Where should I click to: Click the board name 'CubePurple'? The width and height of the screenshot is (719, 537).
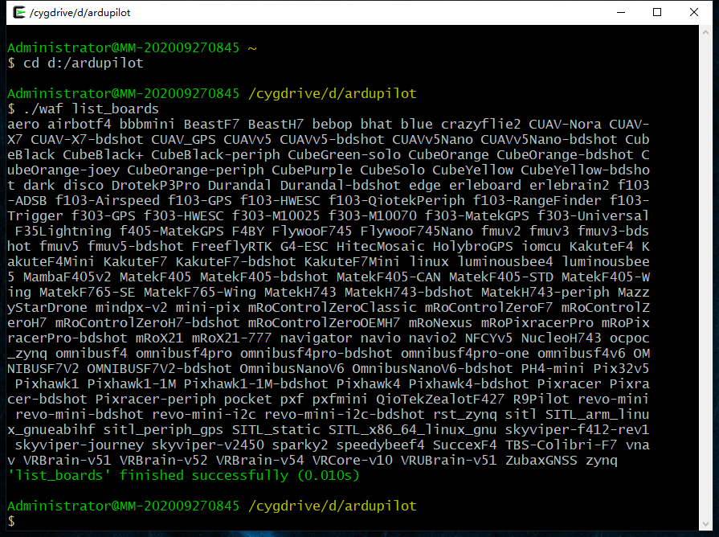312,170
